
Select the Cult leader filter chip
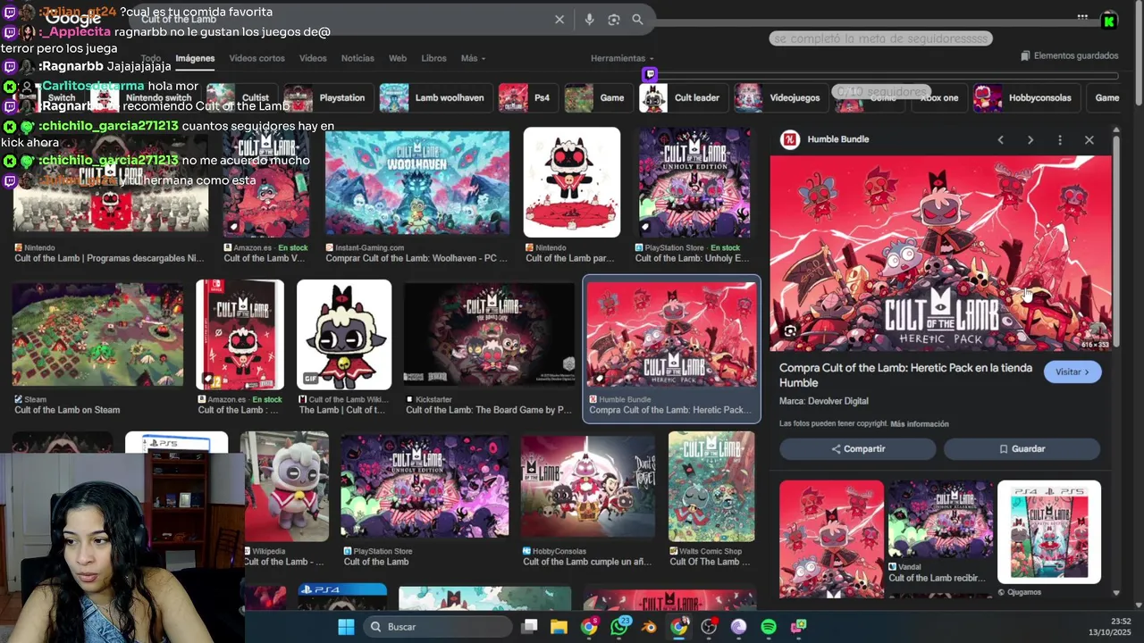click(683, 98)
